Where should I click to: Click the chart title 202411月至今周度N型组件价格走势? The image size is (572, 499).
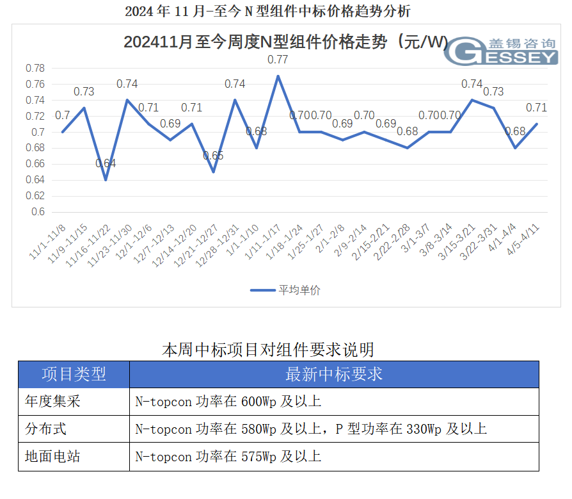pos(285,42)
